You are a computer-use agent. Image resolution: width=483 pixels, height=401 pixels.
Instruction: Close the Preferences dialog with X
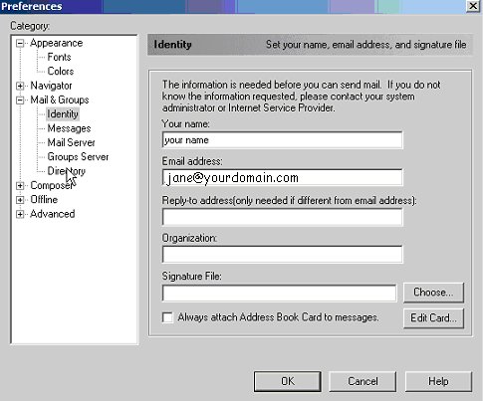[x=472, y=6]
